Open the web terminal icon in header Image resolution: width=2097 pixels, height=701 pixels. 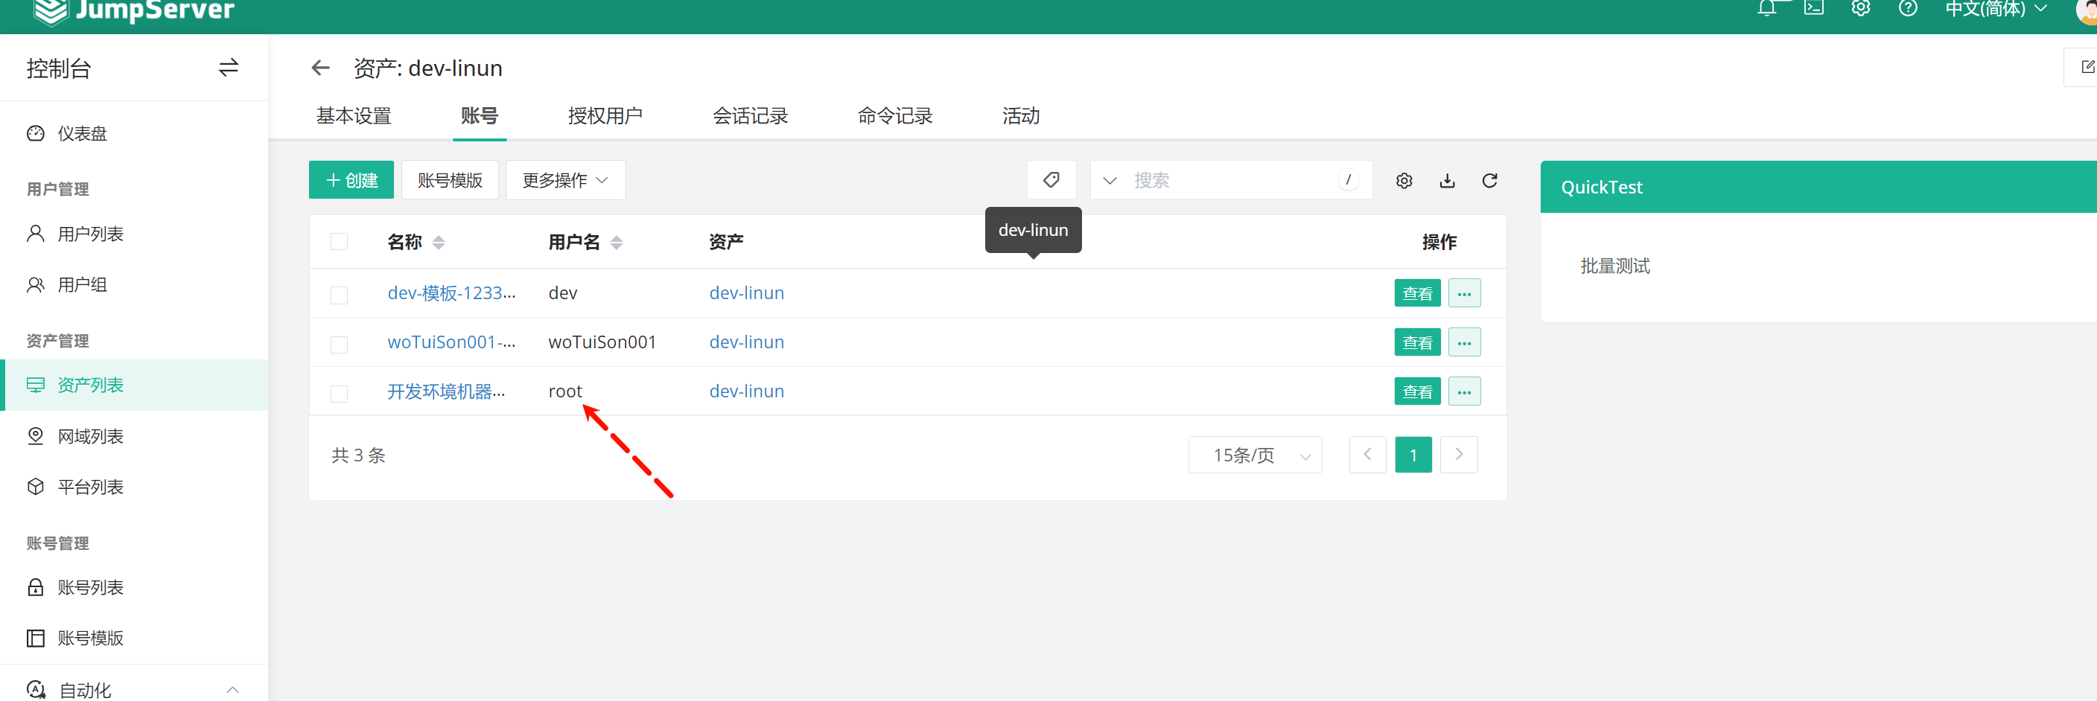click(1813, 9)
